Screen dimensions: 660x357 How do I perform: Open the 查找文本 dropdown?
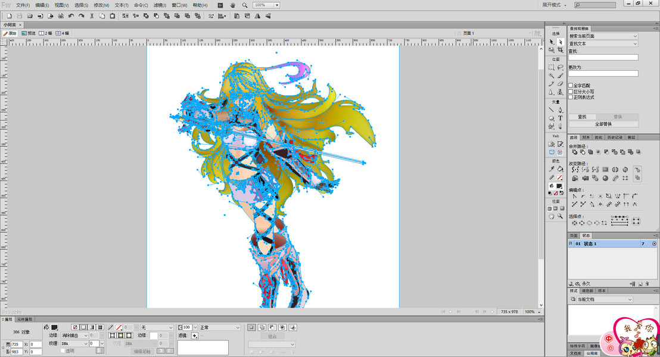coord(603,43)
